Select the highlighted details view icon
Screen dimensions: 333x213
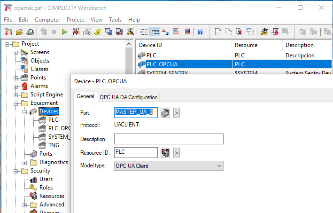155,32
